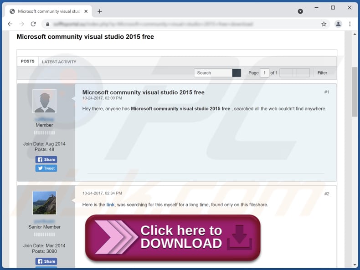Click the round dropdown icon in title bar
This screenshot has height=270, width=360.
300,11
